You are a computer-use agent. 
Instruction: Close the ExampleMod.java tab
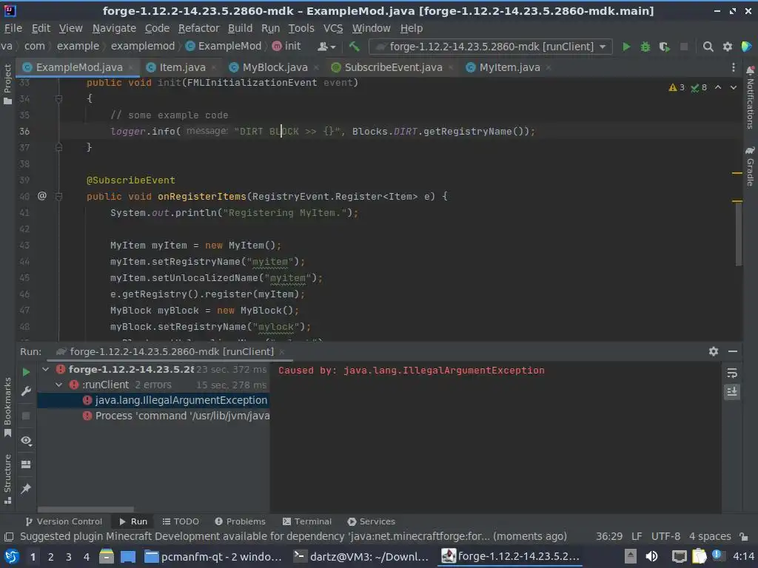[131, 67]
